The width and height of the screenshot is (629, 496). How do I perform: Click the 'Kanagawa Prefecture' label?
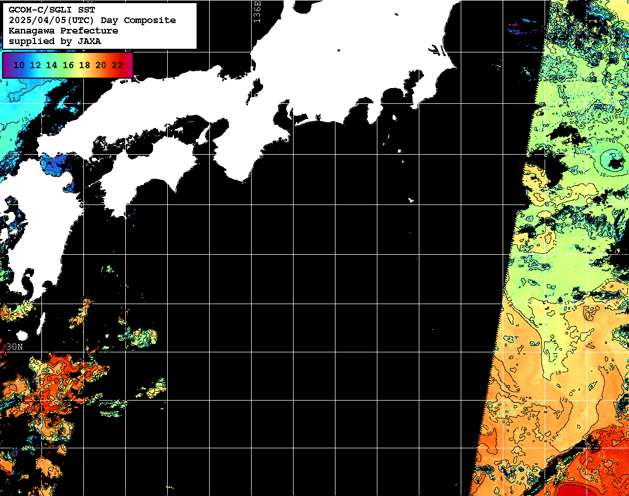(x=63, y=31)
